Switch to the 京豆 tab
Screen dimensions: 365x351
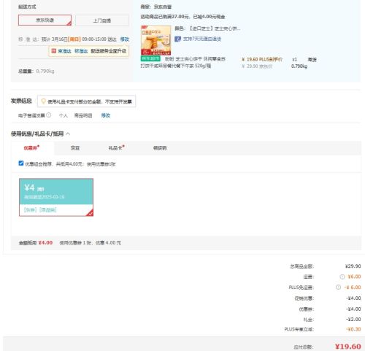[75, 148]
